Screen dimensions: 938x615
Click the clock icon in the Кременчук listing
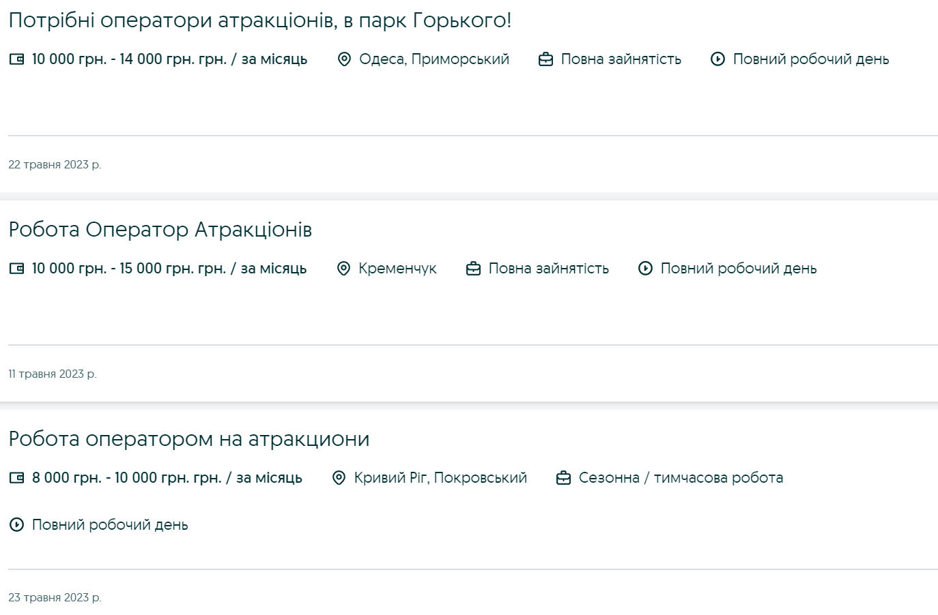click(644, 269)
